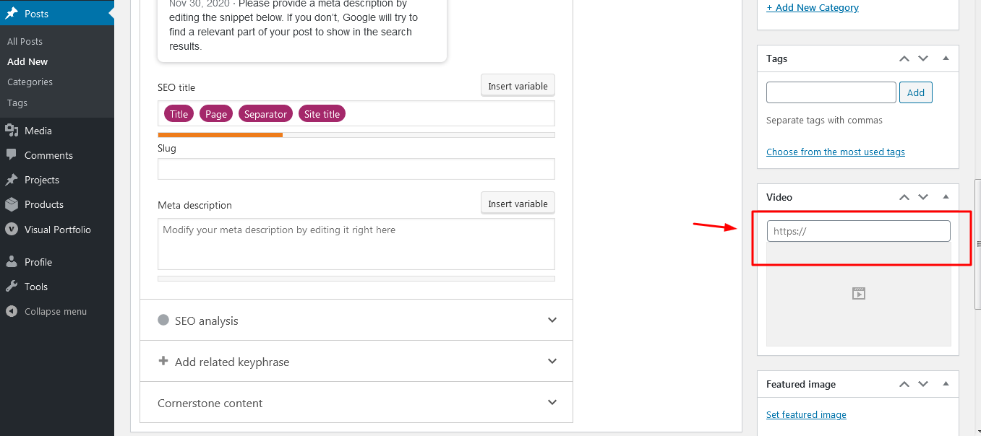The width and height of the screenshot is (981, 436).
Task: Open Comments via speech bubble icon
Action: coord(12,155)
